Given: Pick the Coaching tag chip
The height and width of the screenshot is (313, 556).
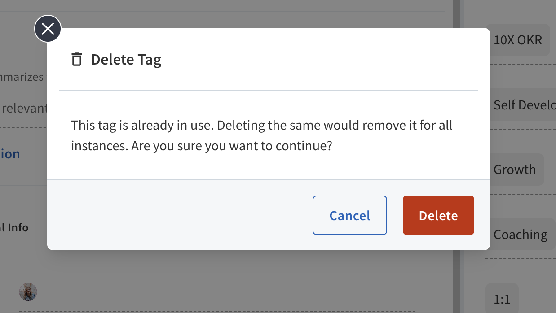Looking at the screenshot, I should pos(521,234).
